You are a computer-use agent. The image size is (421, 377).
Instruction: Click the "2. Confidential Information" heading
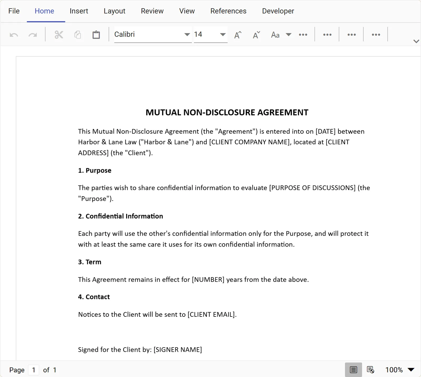(121, 216)
